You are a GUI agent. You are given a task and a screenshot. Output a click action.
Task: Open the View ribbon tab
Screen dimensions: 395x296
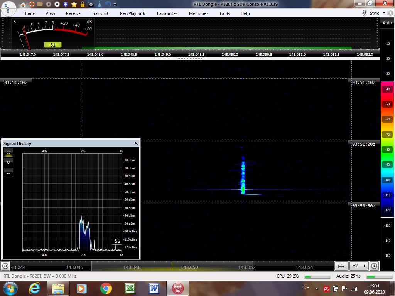click(x=50, y=13)
